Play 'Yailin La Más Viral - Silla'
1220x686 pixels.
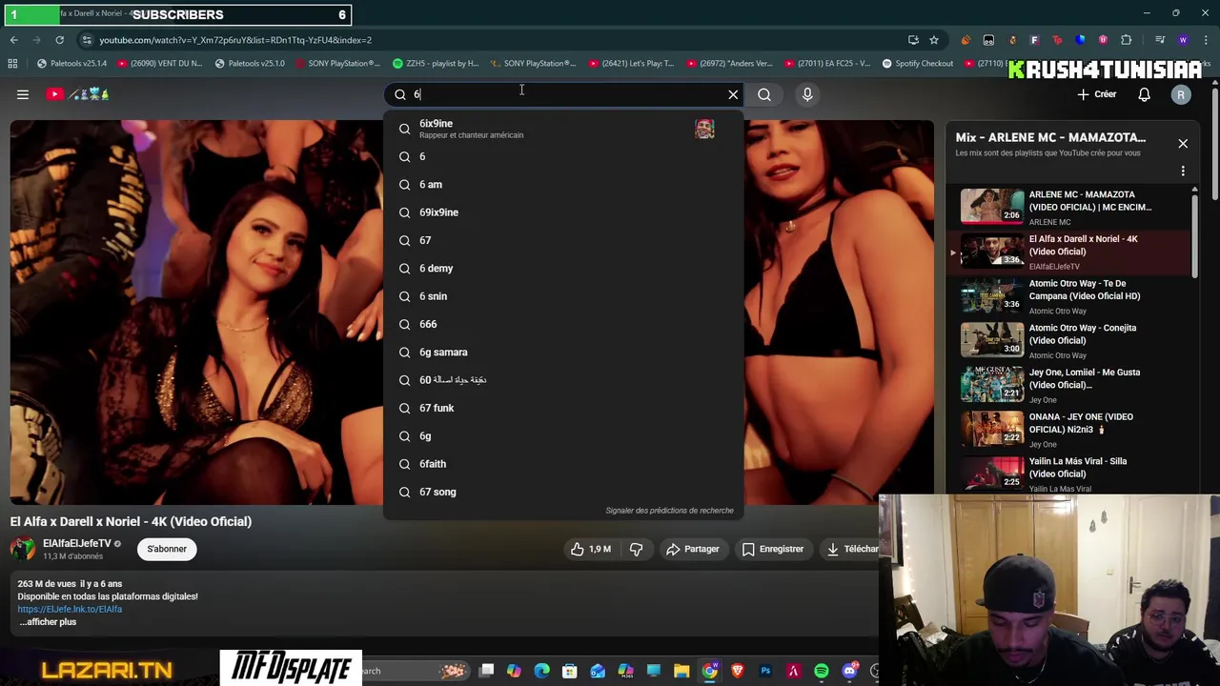coord(1067,474)
